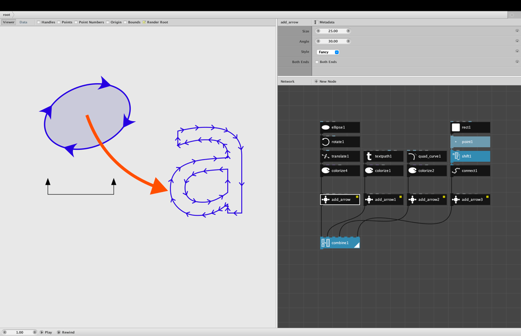This screenshot has width=521, height=336.
Task: Click the colorize1 palette icon
Action: [x=369, y=171]
